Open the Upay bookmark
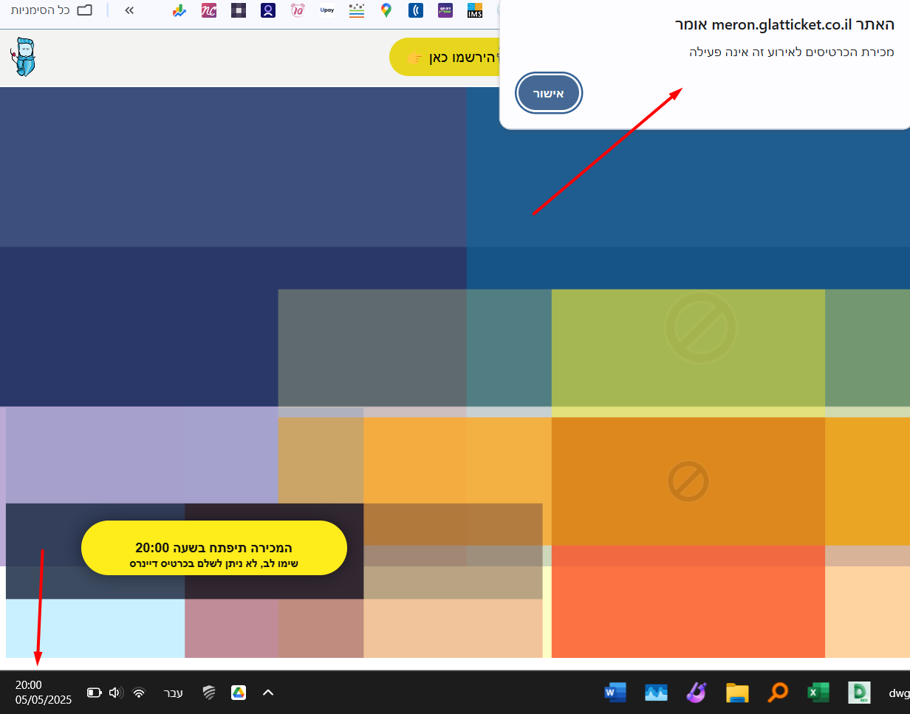 pos(327,10)
